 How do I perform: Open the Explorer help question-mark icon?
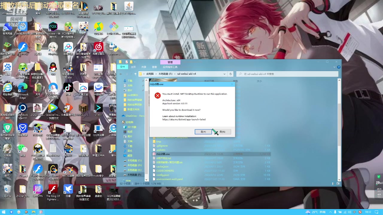339,67
